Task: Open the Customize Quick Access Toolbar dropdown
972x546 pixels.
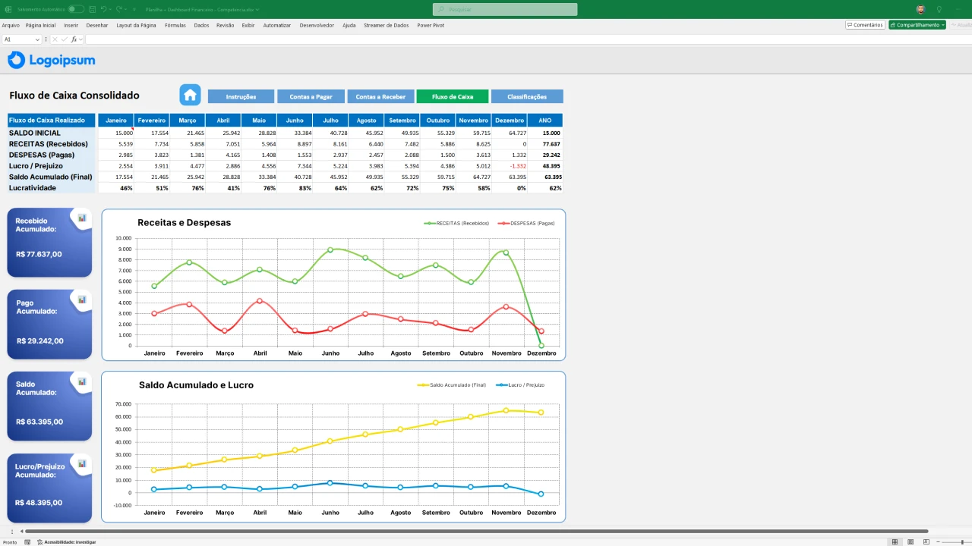Action: [x=134, y=10]
